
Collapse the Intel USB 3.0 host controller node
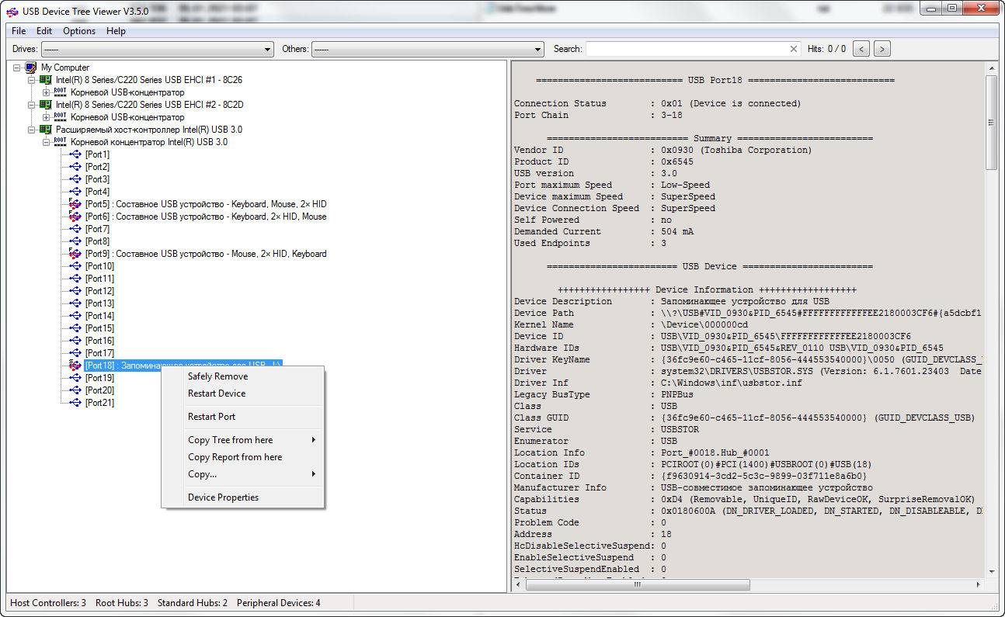(32, 130)
